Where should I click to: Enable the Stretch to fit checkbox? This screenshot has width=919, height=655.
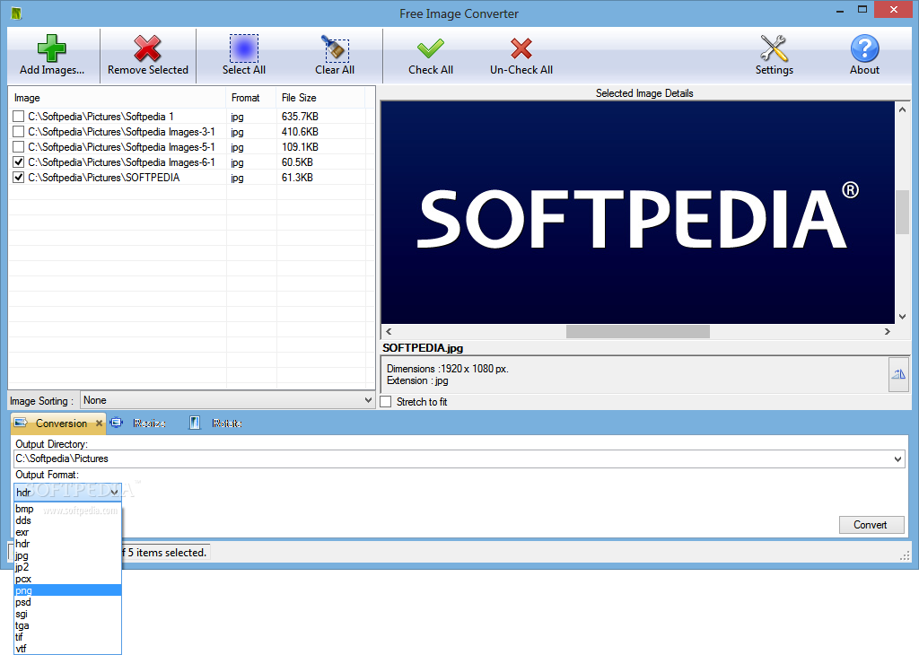click(x=386, y=402)
